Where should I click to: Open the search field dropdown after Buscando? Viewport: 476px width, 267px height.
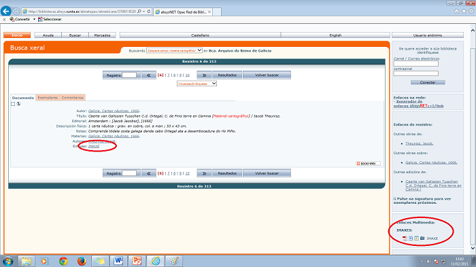point(174,50)
